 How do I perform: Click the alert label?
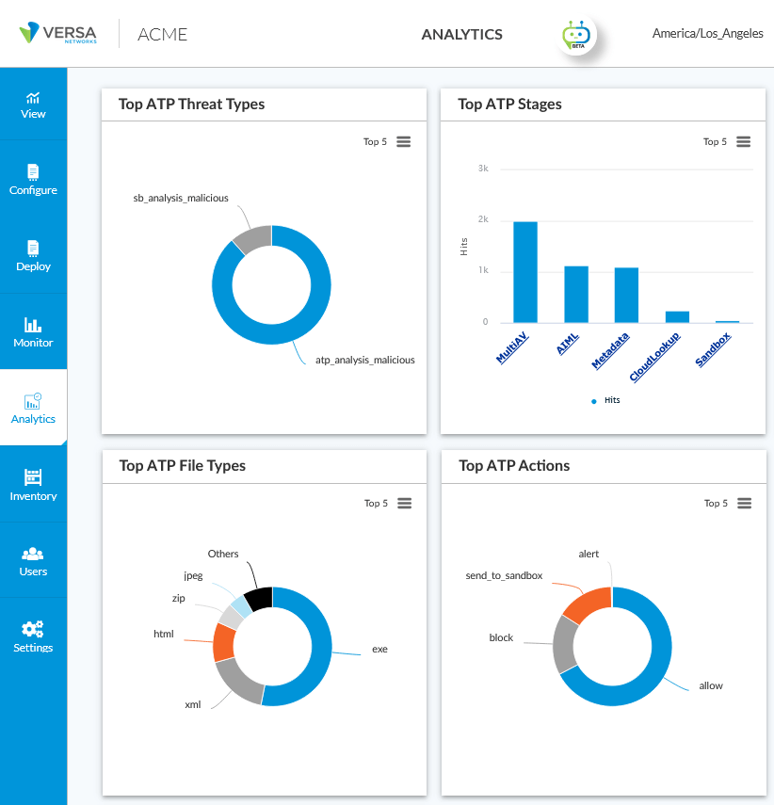point(589,554)
